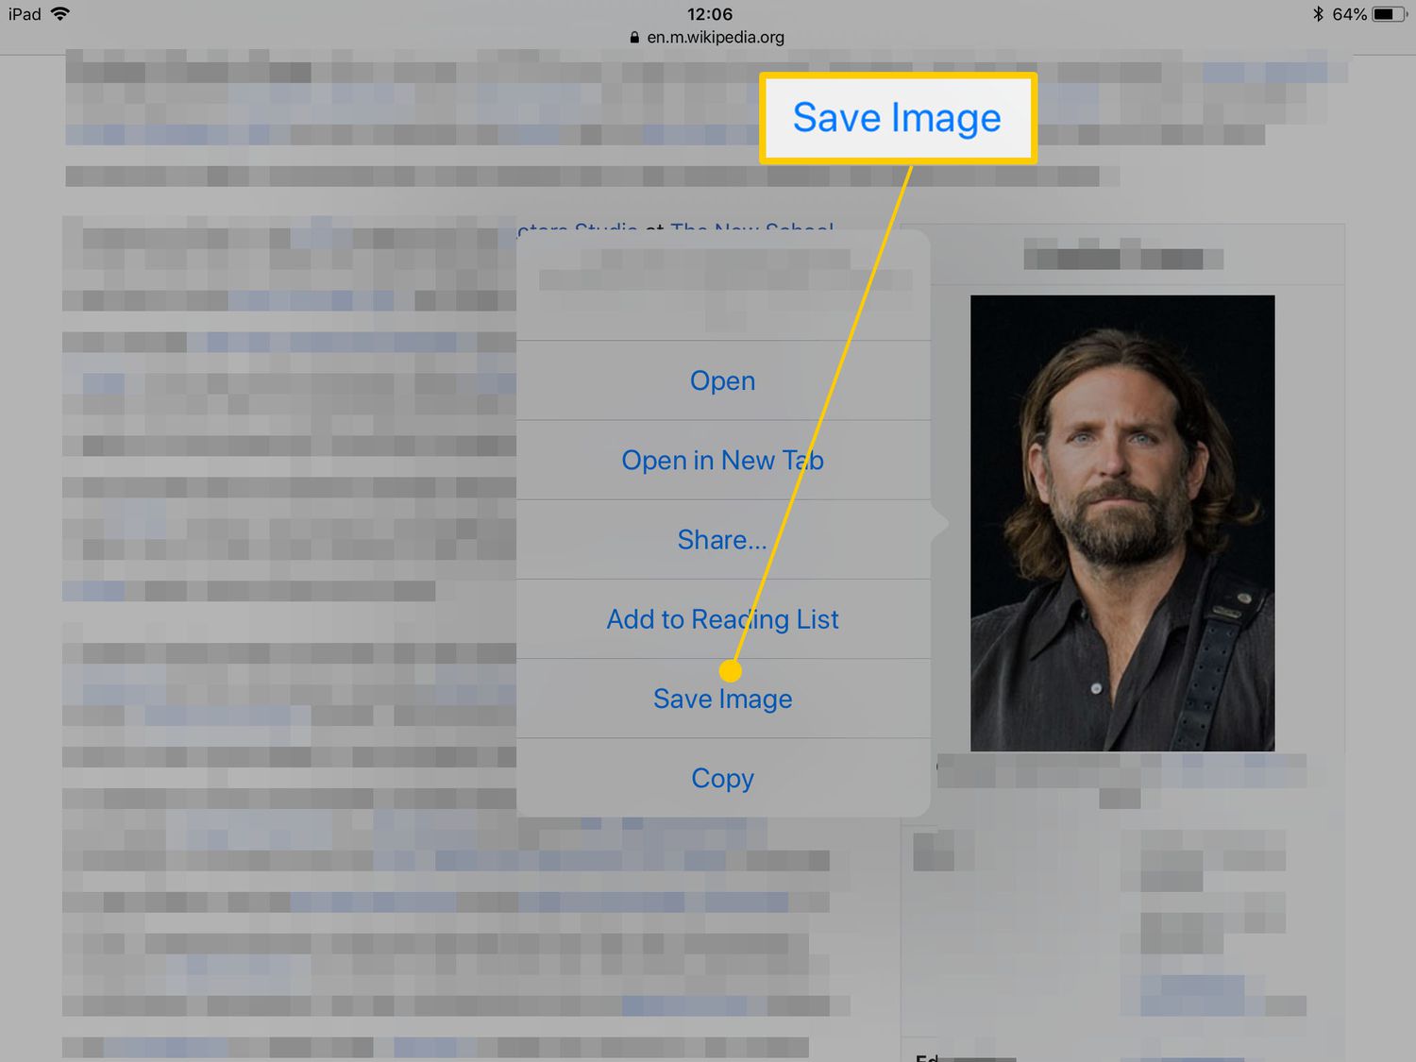Screen dimensions: 1416x1062
Task: Tap the blurred header of the context menu
Action: point(723,285)
